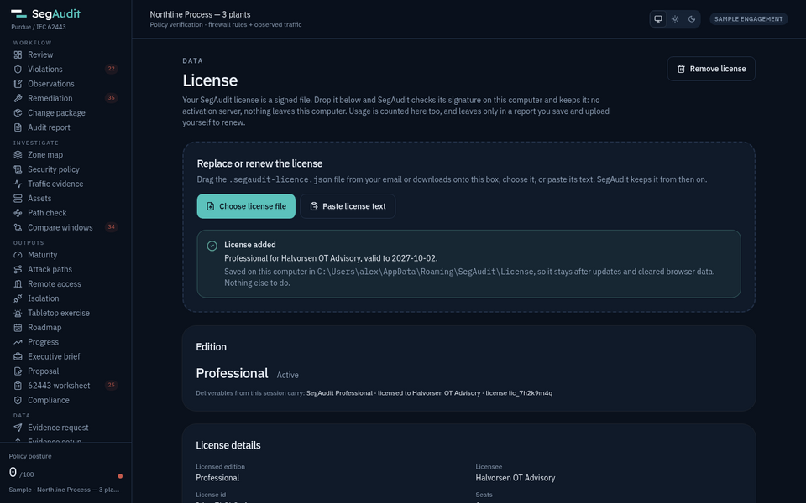The image size is (806, 503).
Task: Click the green check success icon
Action: click(x=212, y=246)
